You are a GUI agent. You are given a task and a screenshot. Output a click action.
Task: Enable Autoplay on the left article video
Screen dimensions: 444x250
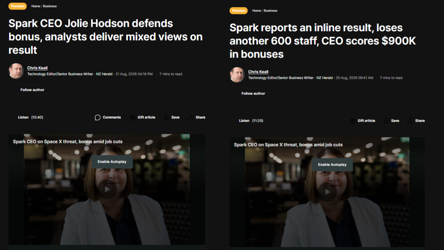click(x=112, y=162)
